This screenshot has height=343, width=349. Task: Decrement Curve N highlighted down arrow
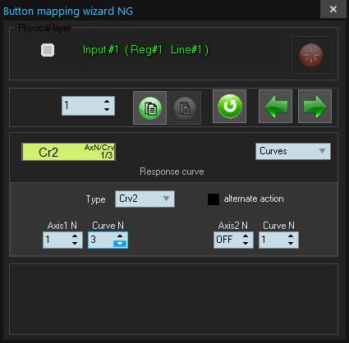tap(120, 244)
